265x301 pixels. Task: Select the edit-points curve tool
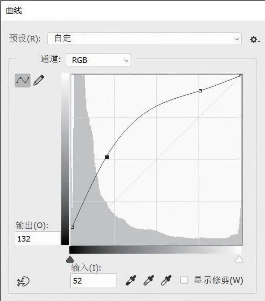pyautogui.click(x=22, y=80)
